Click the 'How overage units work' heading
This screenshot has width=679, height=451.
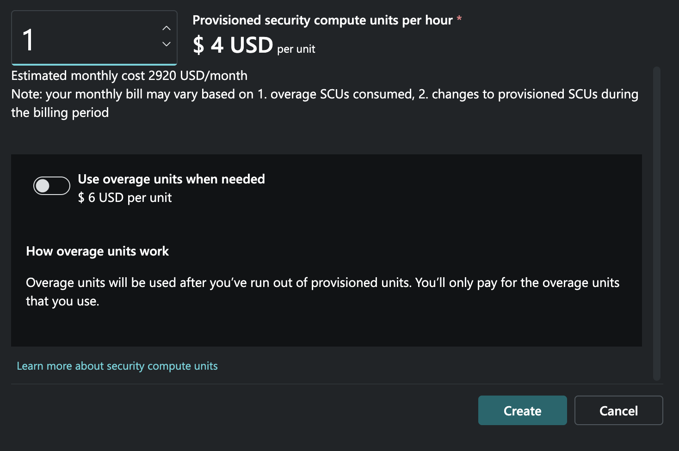pos(97,251)
